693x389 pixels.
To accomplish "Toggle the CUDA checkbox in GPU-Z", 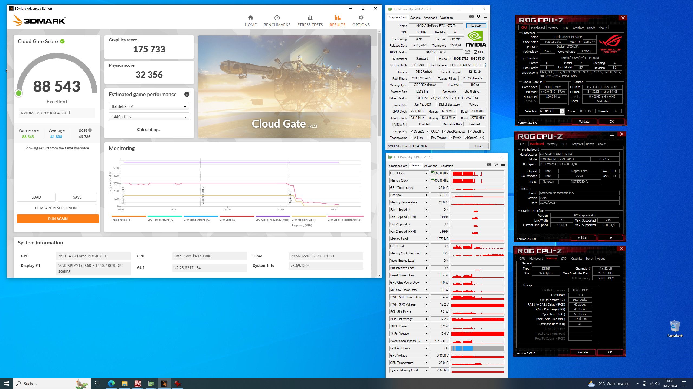I will 429,132.
